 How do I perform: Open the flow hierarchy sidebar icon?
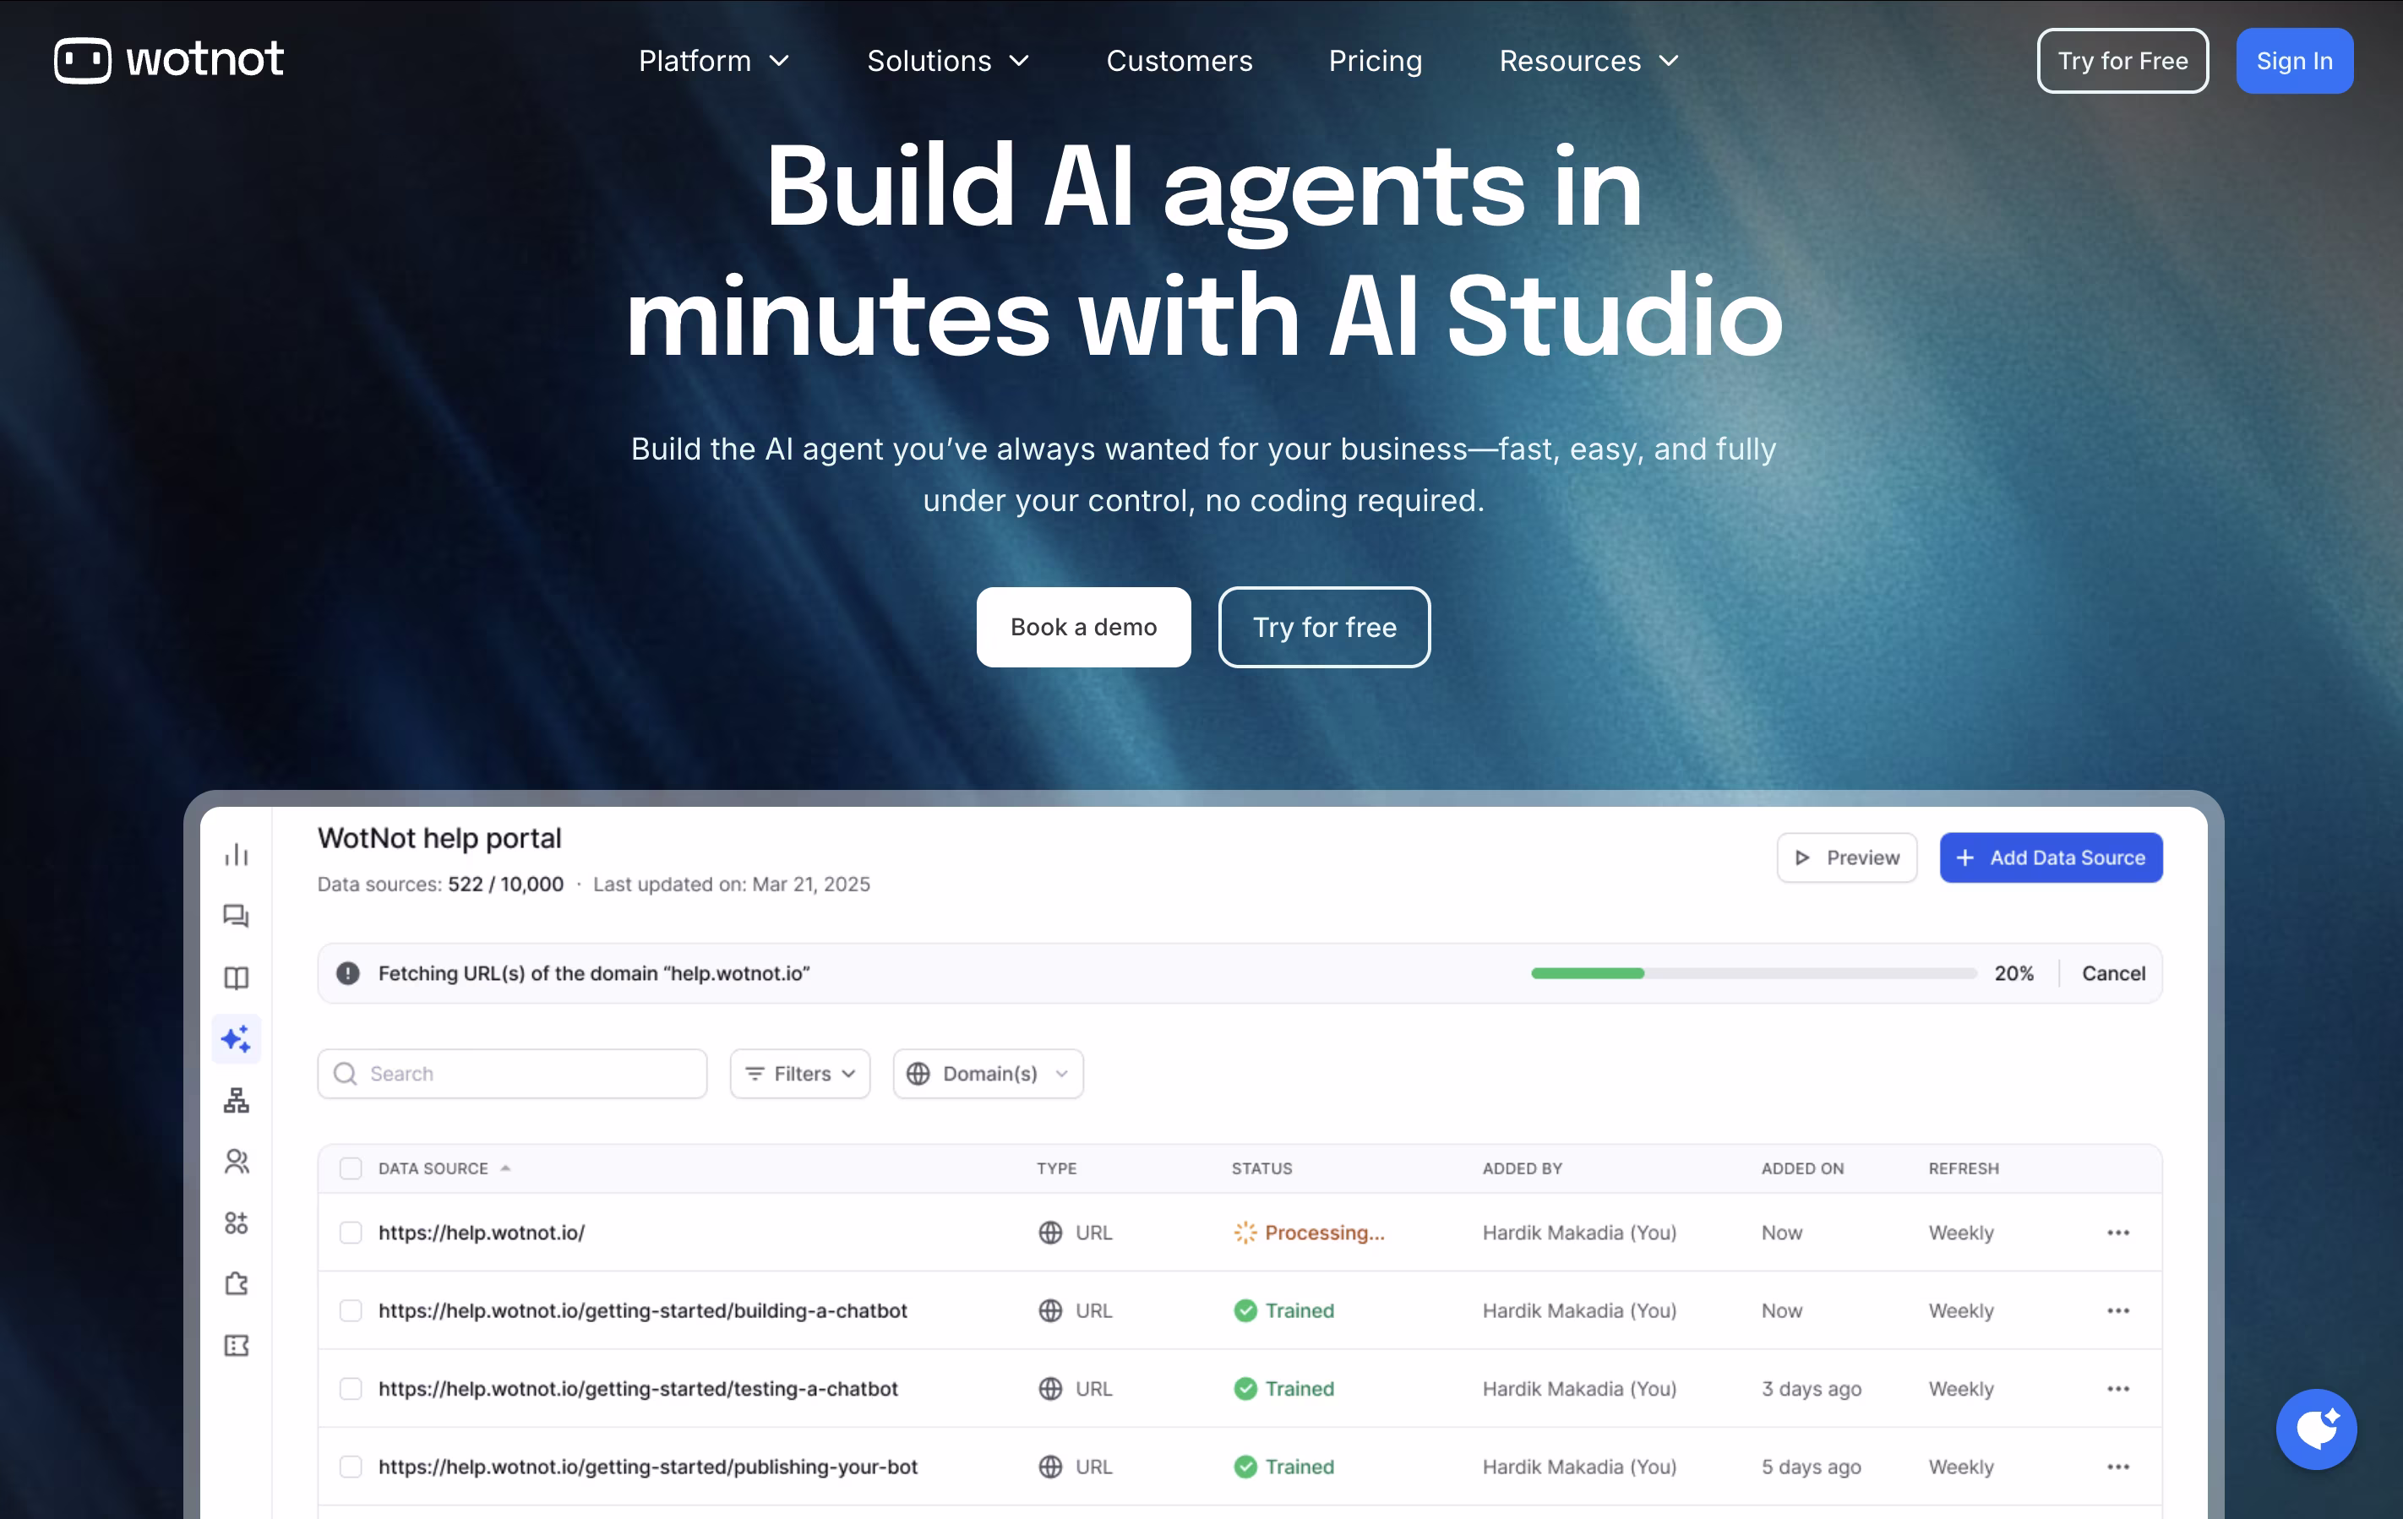[x=237, y=1100]
